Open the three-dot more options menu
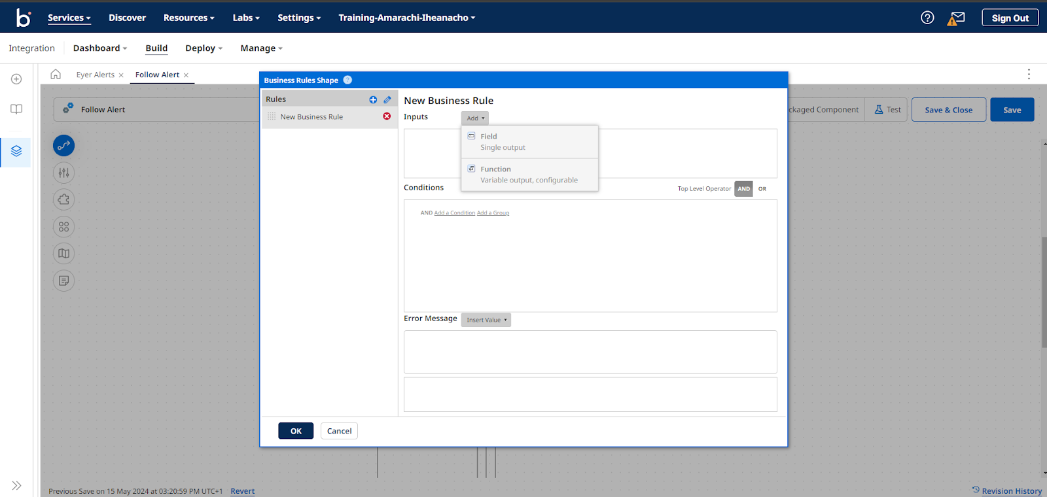This screenshot has width=1047, height=497. click(x=1029, y=74)
